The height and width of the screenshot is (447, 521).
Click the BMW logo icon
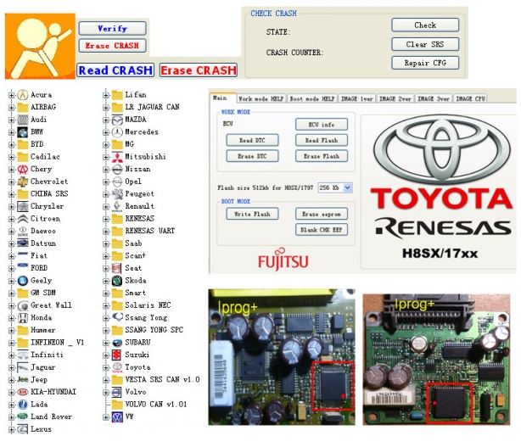24,132
